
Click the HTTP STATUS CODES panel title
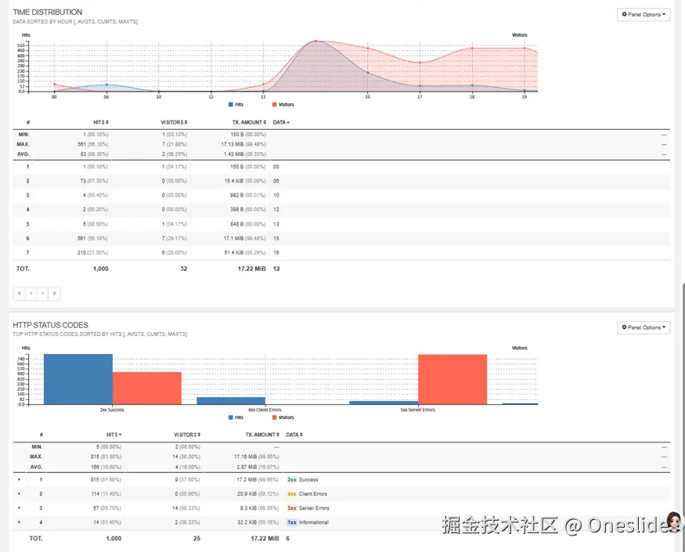(50, 325)
